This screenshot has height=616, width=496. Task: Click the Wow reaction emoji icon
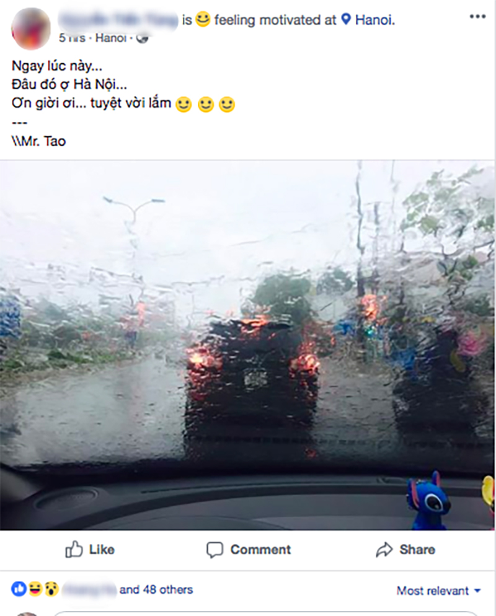pyautogui.click(x=51, y=589)
